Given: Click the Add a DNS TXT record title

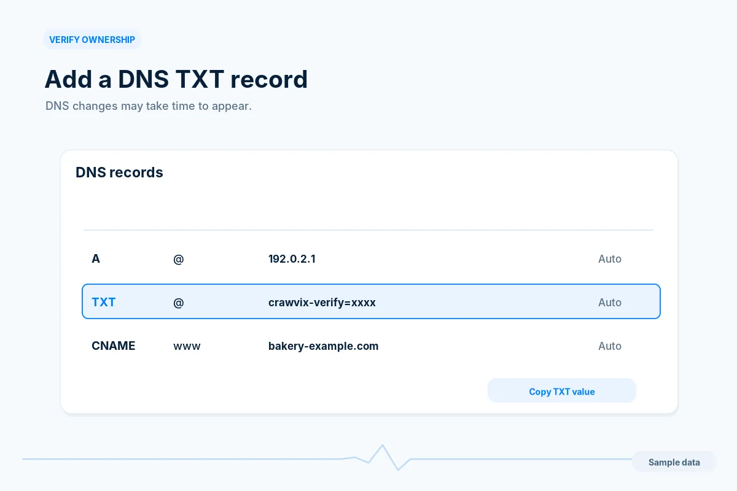Looking at the screenshot, I should [x=176, y=79].
